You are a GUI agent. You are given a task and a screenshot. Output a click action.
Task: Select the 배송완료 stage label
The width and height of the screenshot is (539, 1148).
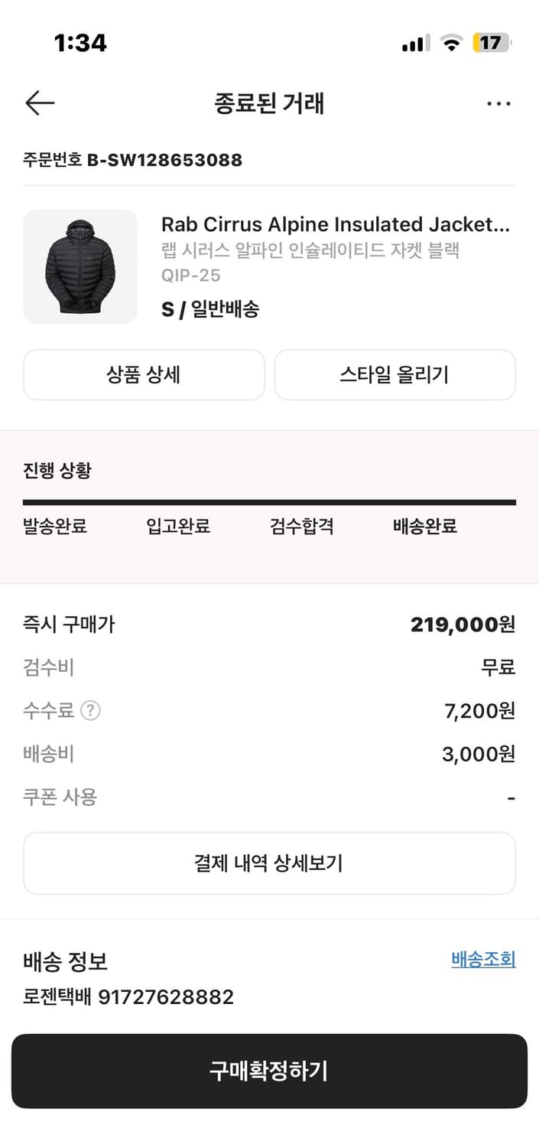pos(423,526)
